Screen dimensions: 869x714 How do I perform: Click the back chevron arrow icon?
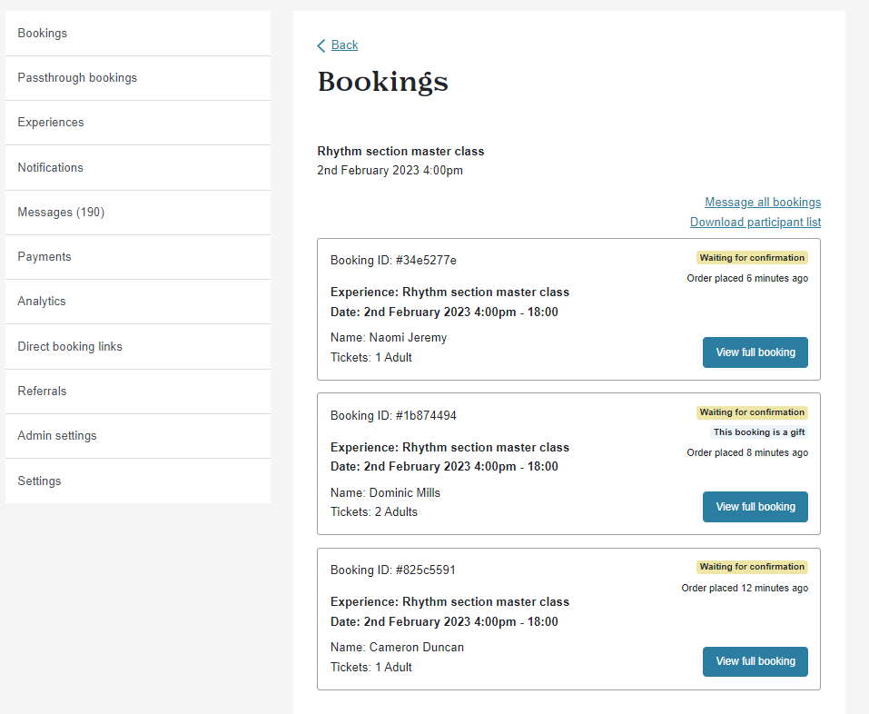321,45
